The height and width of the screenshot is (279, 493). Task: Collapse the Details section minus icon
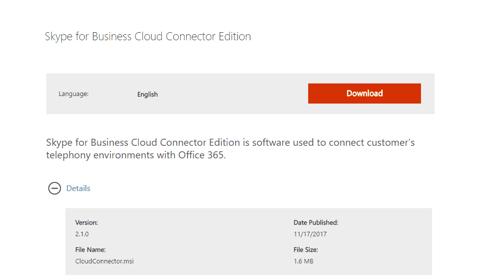point(54,189)
